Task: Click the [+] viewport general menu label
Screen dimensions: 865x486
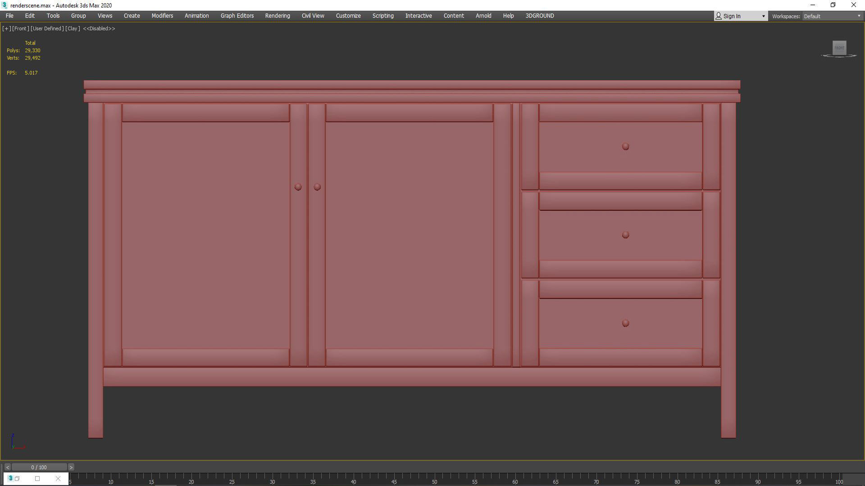Action: click(x=6, y=28)
